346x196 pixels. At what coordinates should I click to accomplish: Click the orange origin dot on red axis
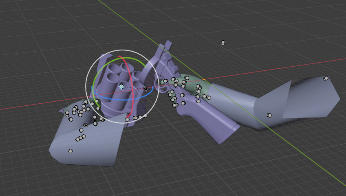click(204, 79)
